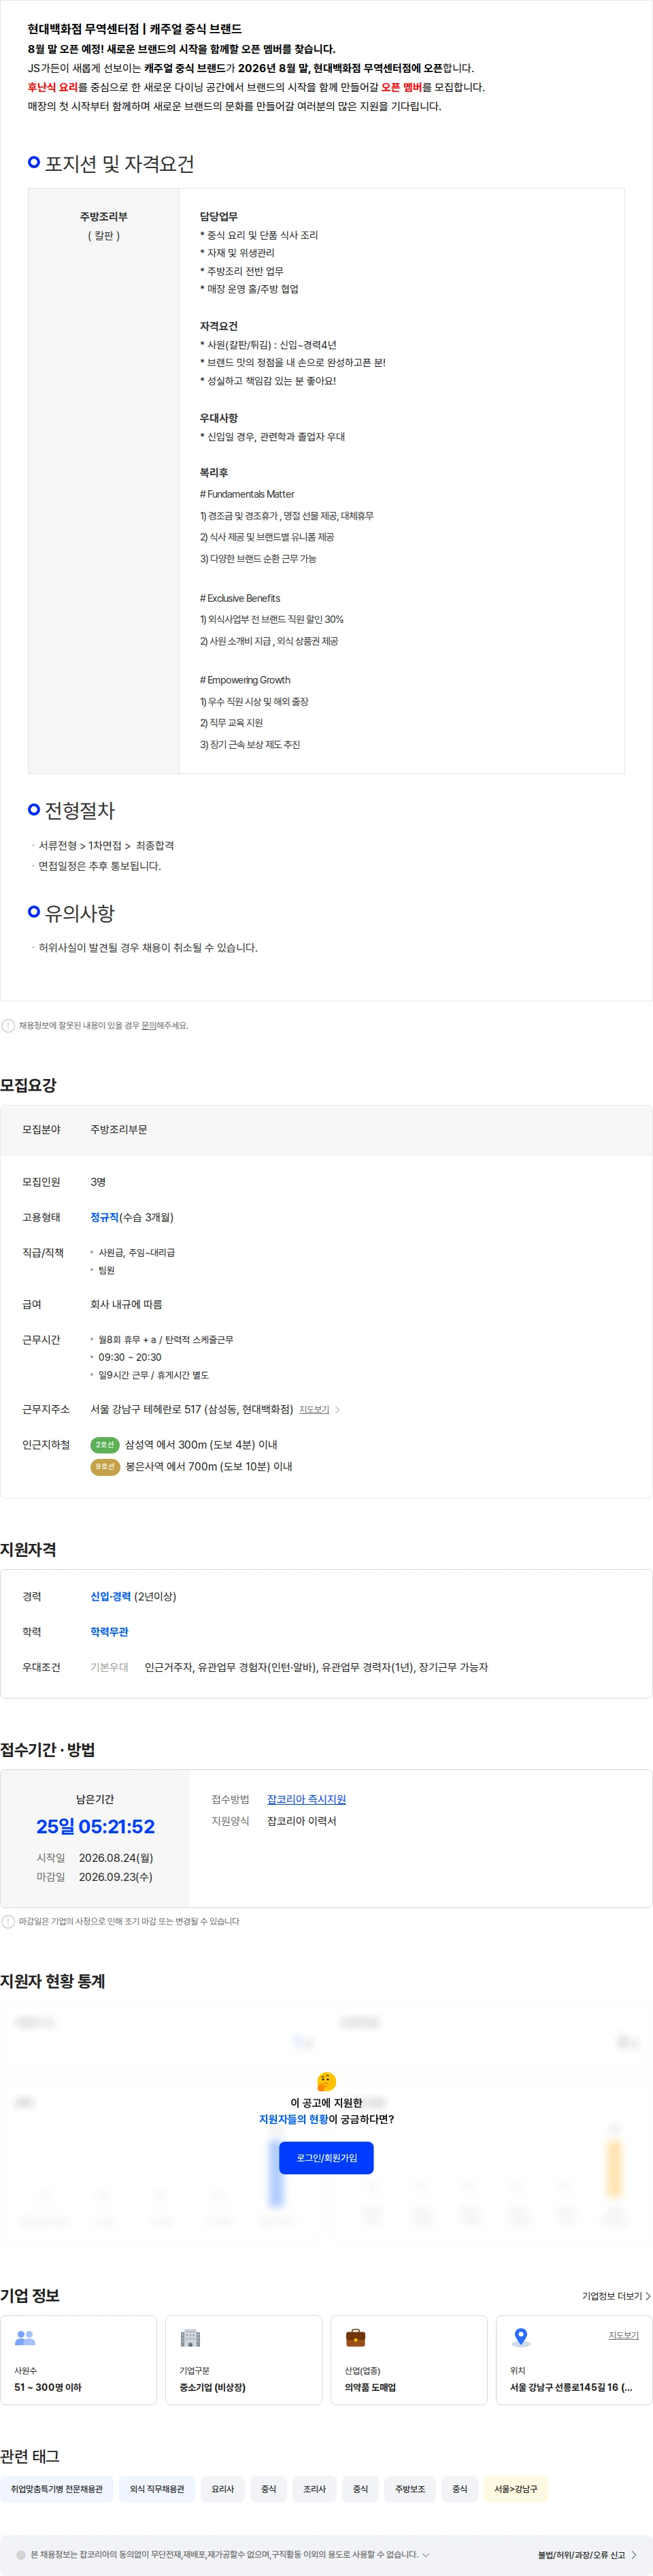Screen dimensions: 653x2576
Task: Click the location map pin icon
Action: coord(520,2337)
